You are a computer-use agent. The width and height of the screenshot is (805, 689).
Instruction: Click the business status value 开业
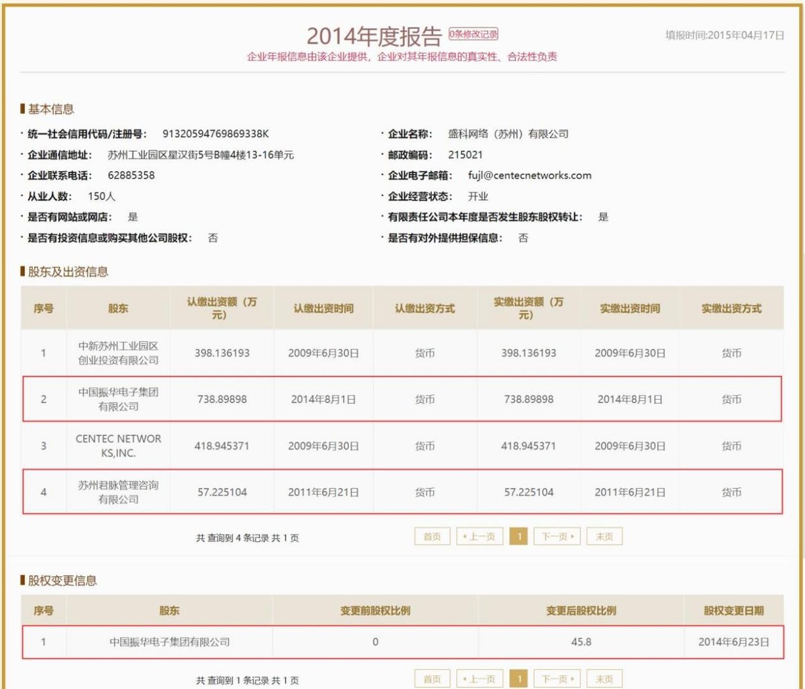click(x=478, y=197)
